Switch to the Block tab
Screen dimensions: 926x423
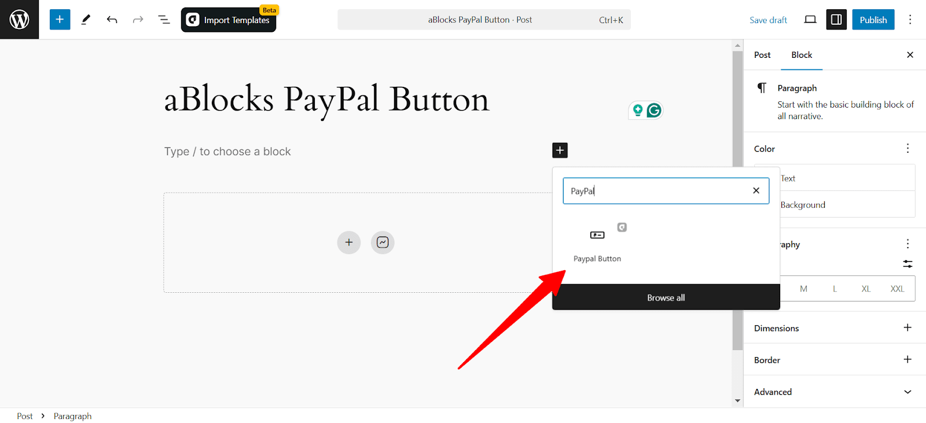(802, 55)
